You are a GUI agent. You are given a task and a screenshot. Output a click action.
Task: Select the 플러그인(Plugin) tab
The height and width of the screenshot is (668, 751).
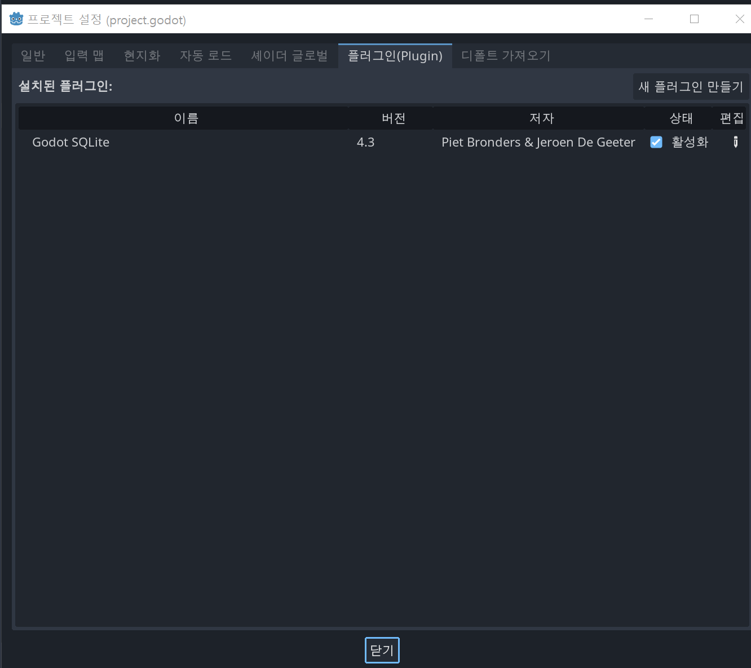[x=395, y=56]
